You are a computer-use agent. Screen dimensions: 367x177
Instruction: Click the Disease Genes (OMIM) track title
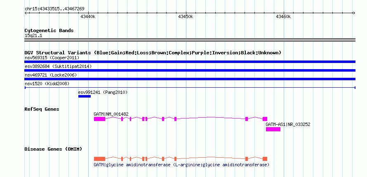[x=53, y=149]
